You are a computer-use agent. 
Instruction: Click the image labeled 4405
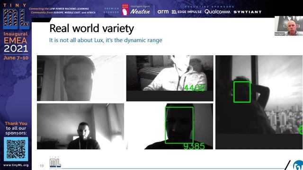[x=169, y=78]
